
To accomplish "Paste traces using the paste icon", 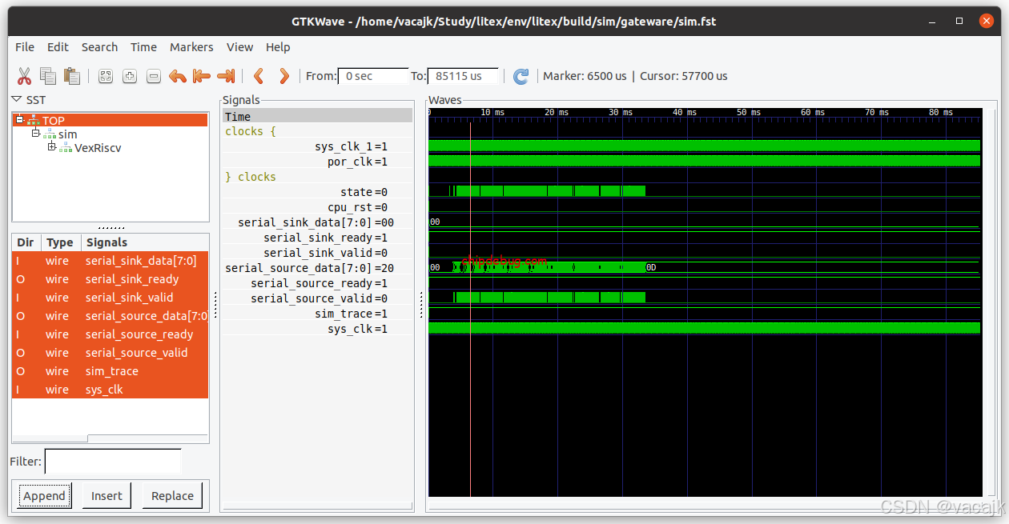I will tap(72, 75).
